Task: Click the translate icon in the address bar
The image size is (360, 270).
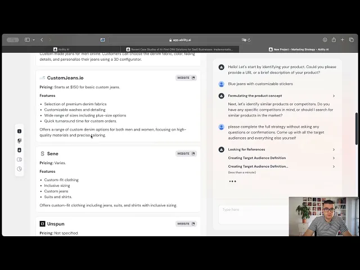Action: (x=244, y=40)
